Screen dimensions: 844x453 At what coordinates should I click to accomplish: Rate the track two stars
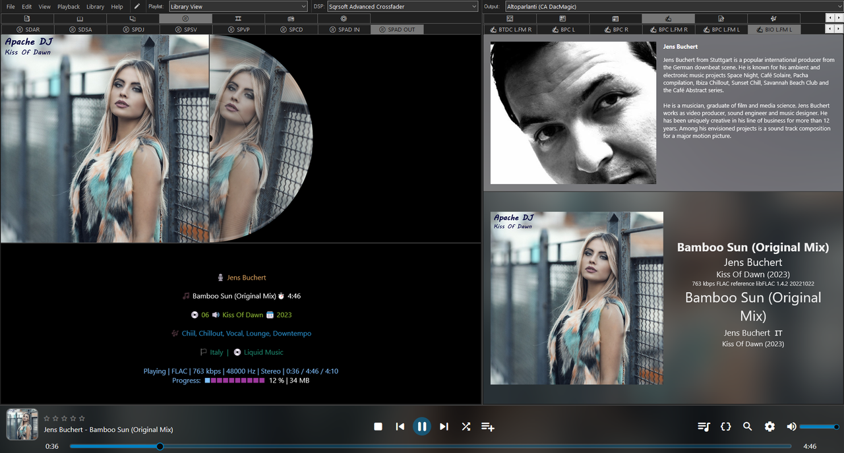click(x=55, y=418)
